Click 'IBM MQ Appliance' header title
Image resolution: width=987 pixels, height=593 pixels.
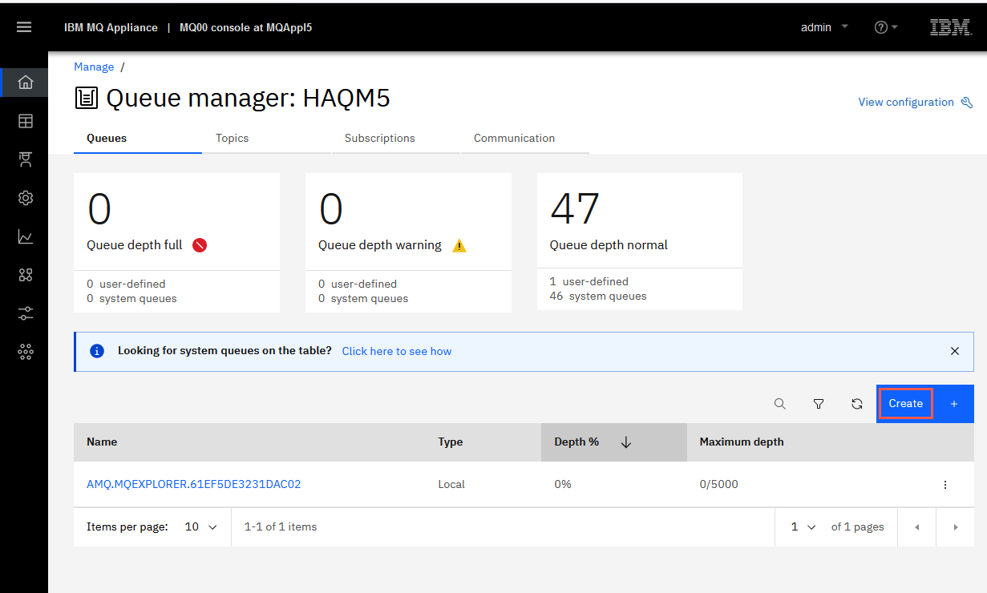pyautogui.click(x=111, y=27)
